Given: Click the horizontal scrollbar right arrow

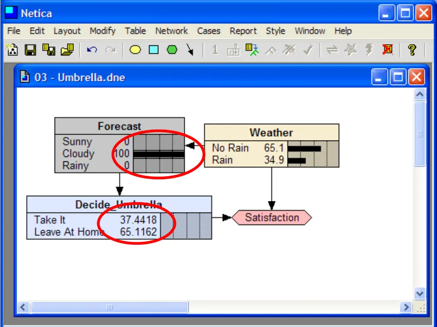Looking at the screenshot, I should (406, 307).
